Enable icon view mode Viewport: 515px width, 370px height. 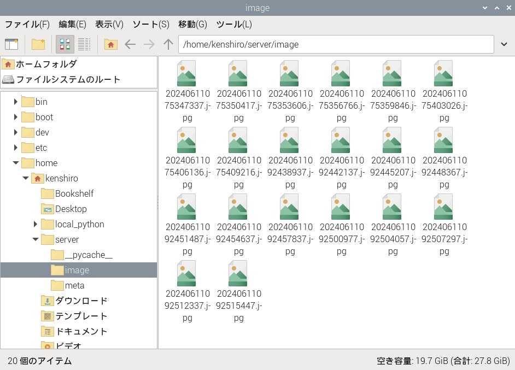65,44
